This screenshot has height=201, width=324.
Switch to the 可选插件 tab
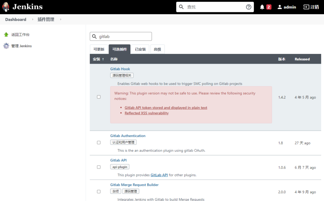120,49
